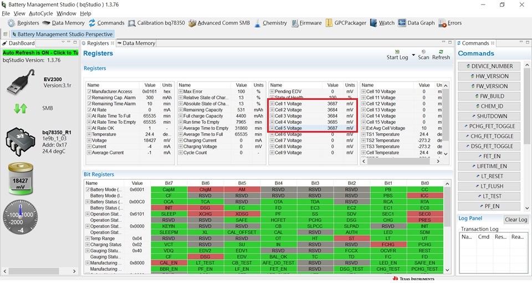Minimize the DashBoard panel
Image resolution: width=532 pixels, height=283 pixels.
coord(69,42)
